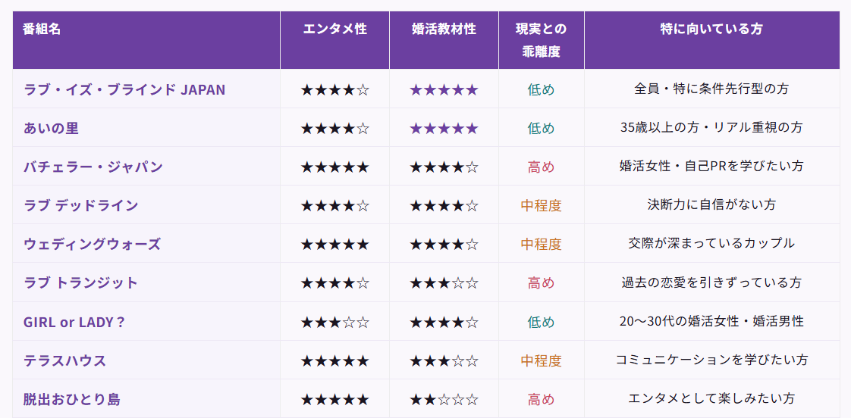Click 脱出おひとり島's two-star 婚活教材性 rating
This screenshot has height=418, width=851.
(x=444, y=398)
